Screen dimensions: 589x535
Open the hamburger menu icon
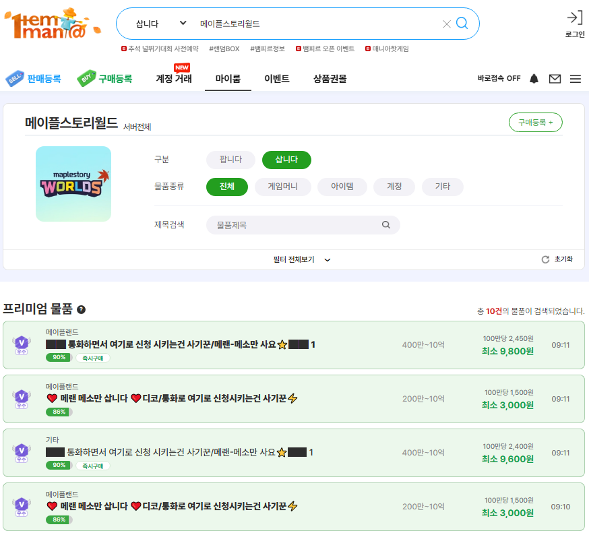[x=575, y=79]
